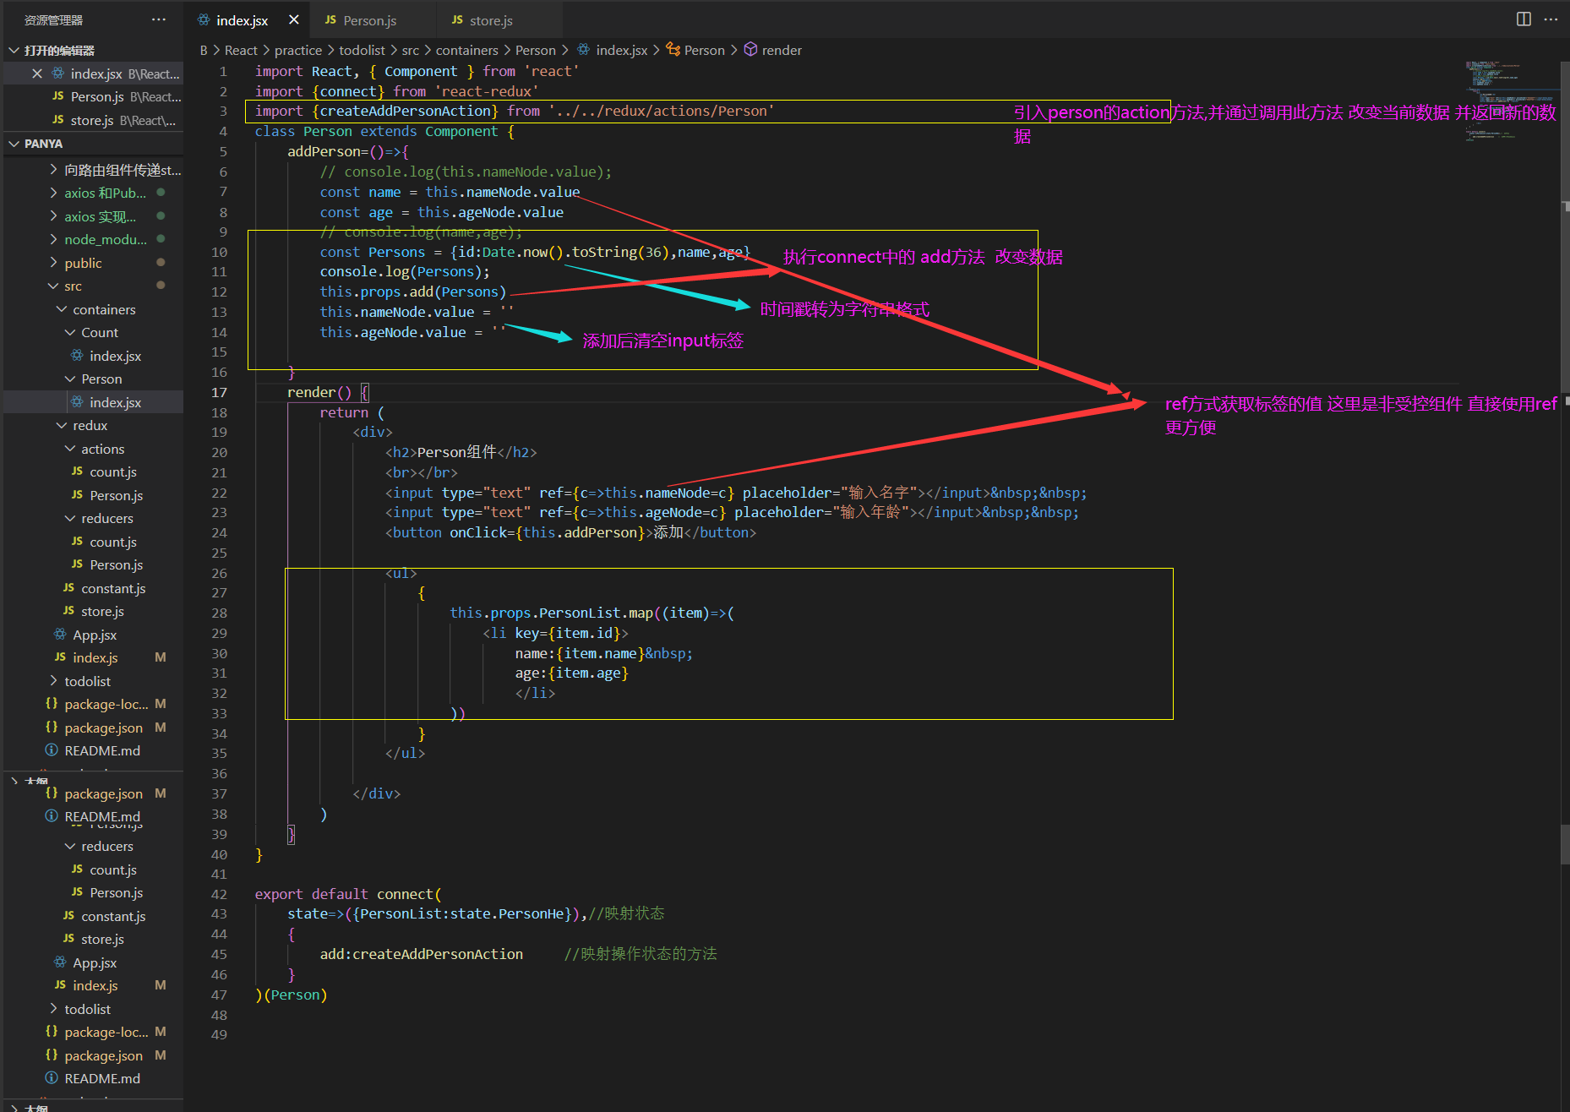Click the split editor icon
This screenshot has width=1570, height=1112.
coord(1524,19)
